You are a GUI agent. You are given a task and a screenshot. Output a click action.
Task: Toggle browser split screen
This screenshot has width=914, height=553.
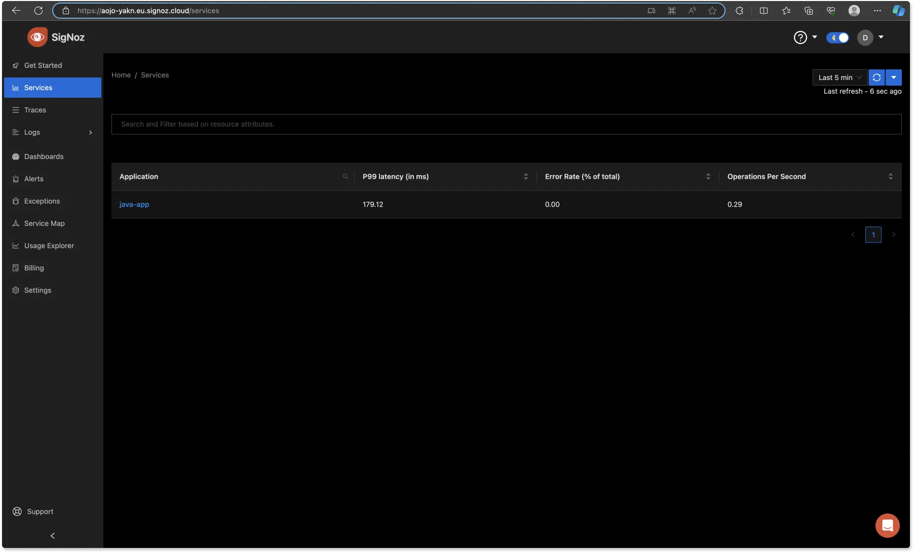point(764,11)
